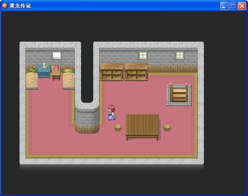Click the large wooden dining table
The image size is (248, 196).
[x=142, y=127]
